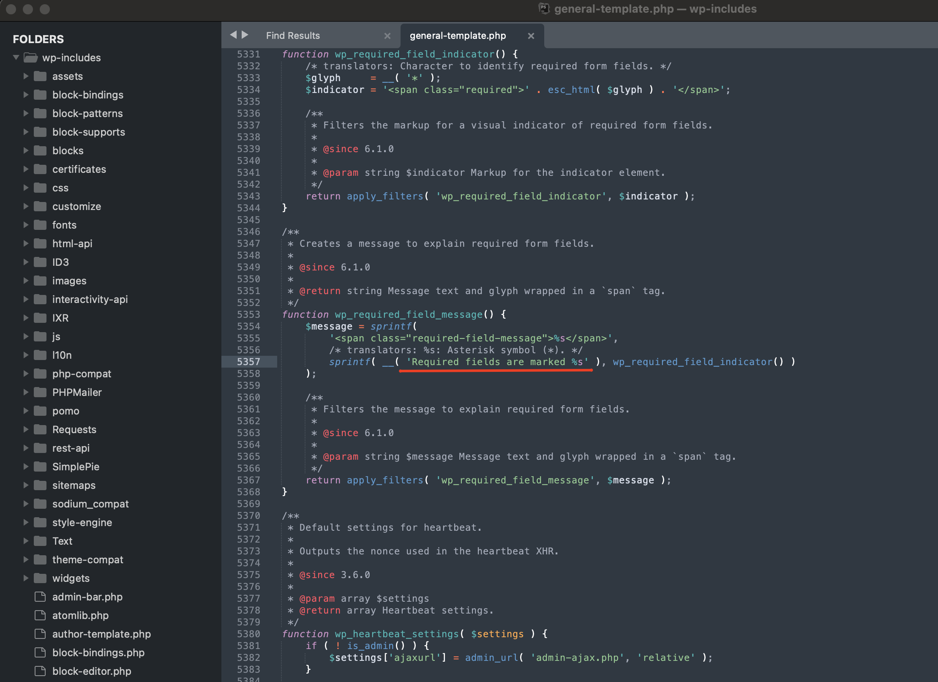This screenshot has width=938, height=682.
Task: Click function name wp_heartbeat_settings
Action: [x=397, y=634]
